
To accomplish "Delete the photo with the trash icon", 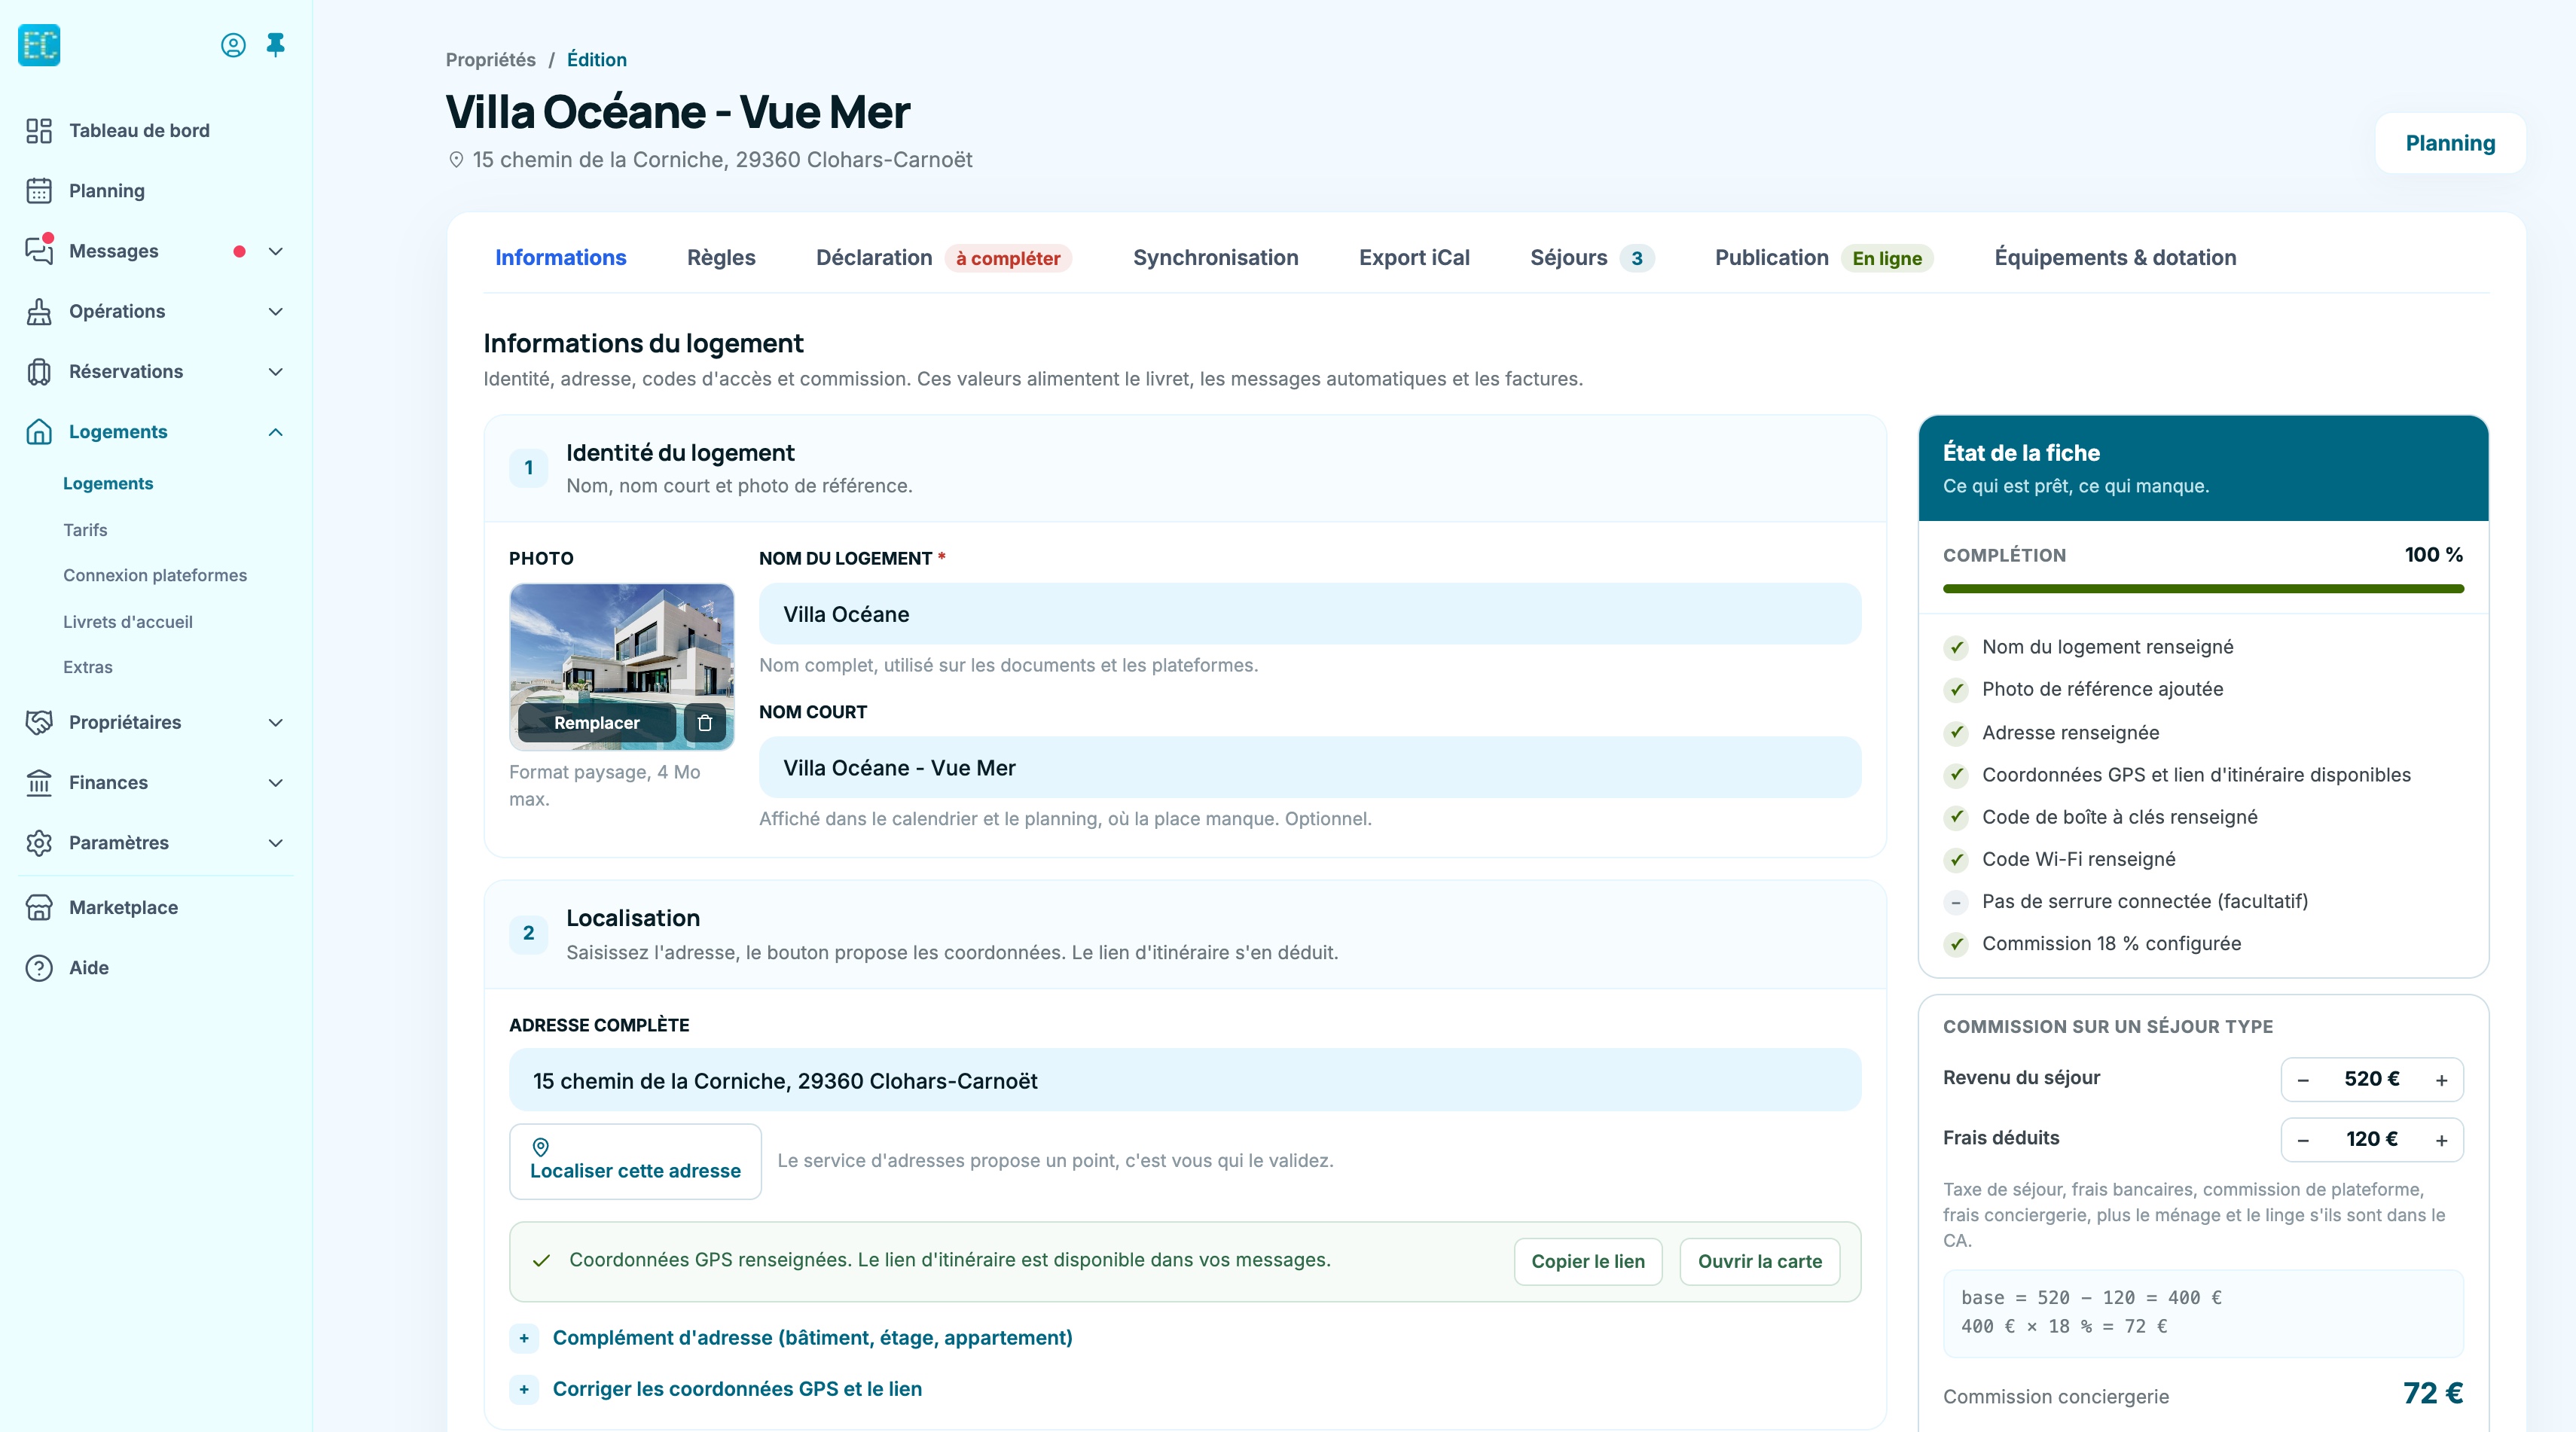I will [x=705, y=723].
